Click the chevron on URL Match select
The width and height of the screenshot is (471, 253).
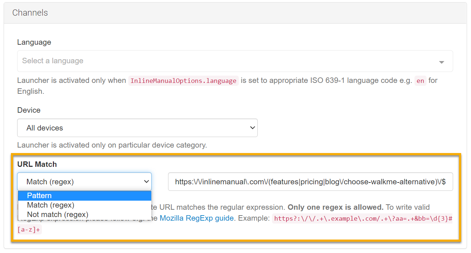pyautogui.click(x=147, y=181)
